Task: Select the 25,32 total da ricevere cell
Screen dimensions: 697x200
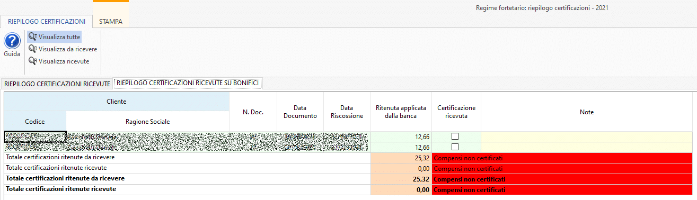Action: click(401, 158)
